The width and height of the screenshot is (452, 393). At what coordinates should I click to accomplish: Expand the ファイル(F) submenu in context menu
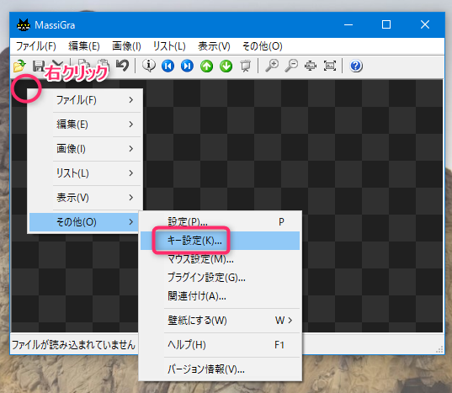85,100
